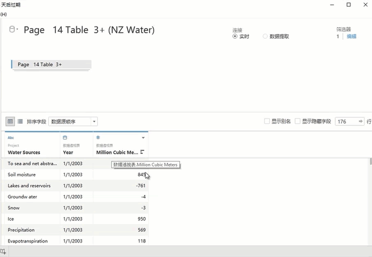The height and width of the screenshot is (257, 372).
Task: Switch to metadata list view
Action: [x=20, y=121]
